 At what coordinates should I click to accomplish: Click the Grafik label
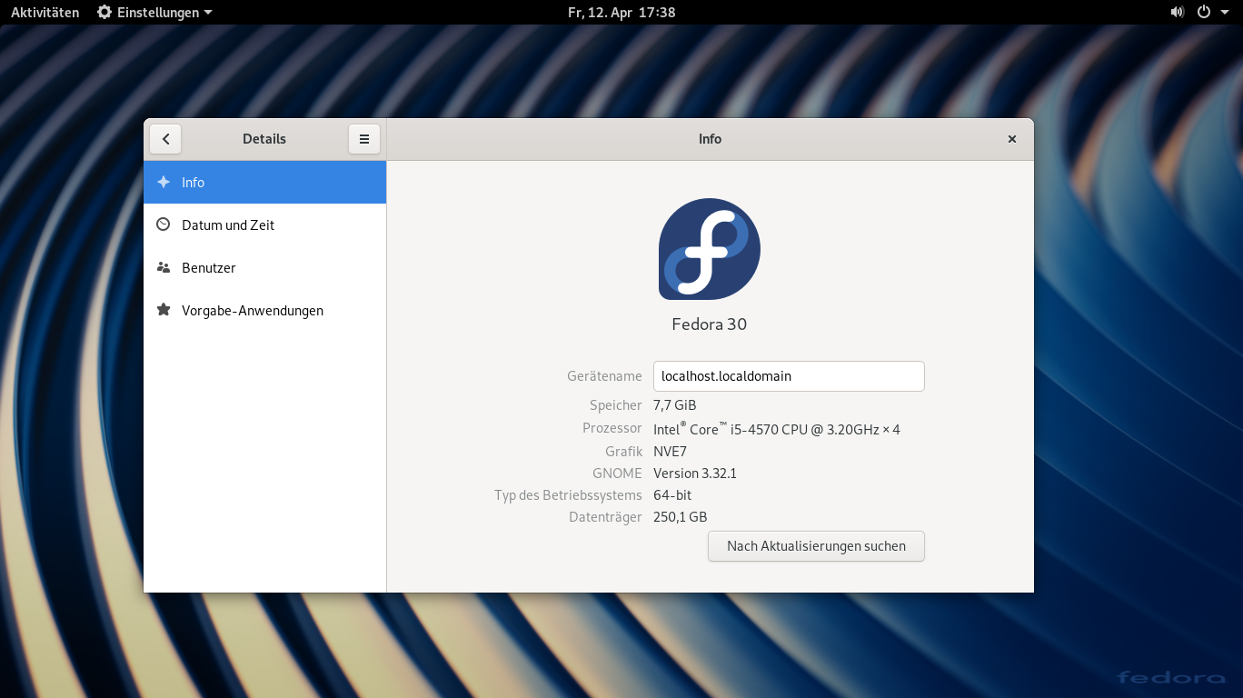click(624, 452)
